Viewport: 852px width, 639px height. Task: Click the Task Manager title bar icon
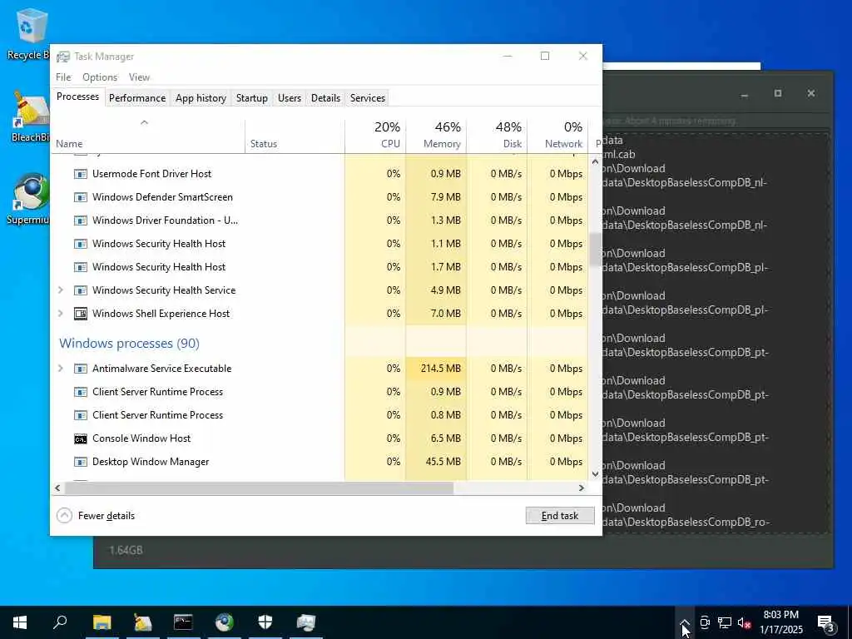[x=63, y=57]
